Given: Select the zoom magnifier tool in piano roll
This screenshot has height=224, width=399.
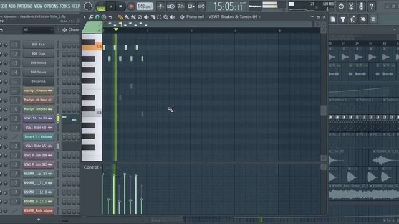Looking at the screenshot, I should click(x=166, y=17).
